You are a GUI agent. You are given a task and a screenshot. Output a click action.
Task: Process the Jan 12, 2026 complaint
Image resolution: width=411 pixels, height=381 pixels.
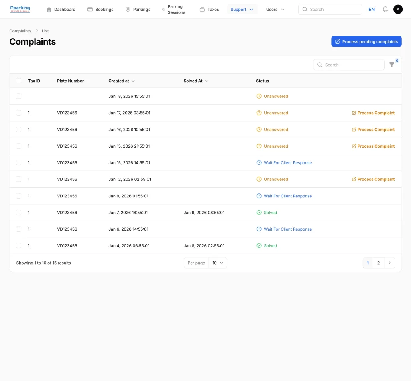(373, 179)
